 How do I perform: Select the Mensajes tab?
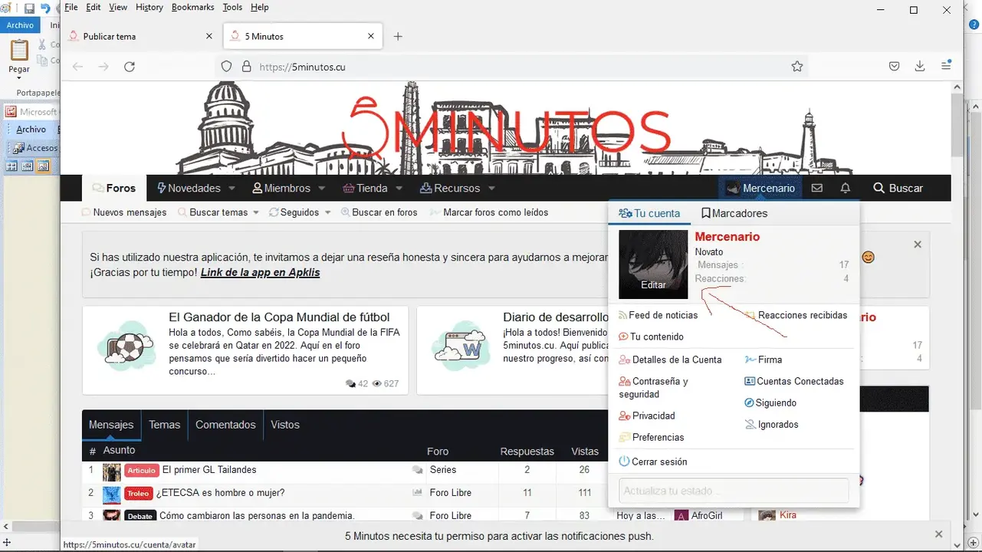[x=111, y=425]
